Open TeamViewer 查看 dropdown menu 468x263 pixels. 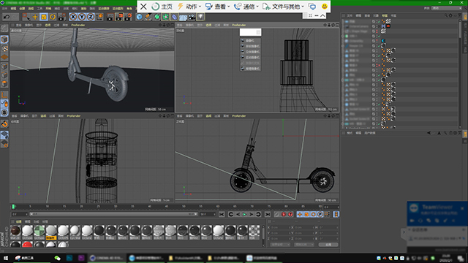217,7
